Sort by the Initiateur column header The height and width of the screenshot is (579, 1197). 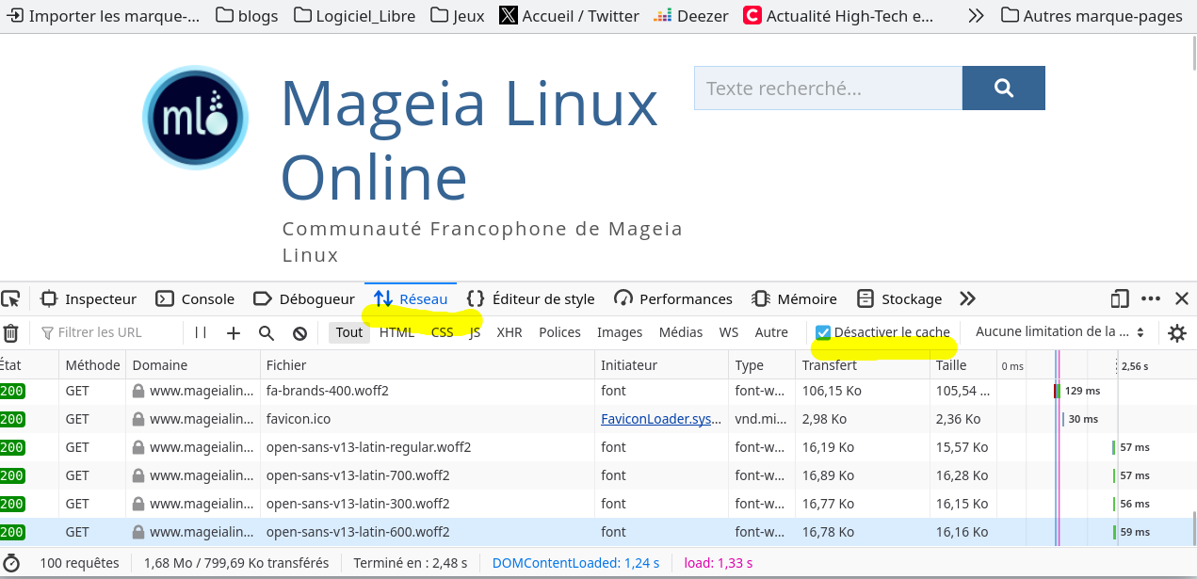[x=661, y=365]
